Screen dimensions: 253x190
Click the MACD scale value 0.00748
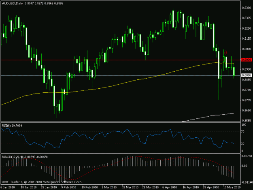click(247, 156)
